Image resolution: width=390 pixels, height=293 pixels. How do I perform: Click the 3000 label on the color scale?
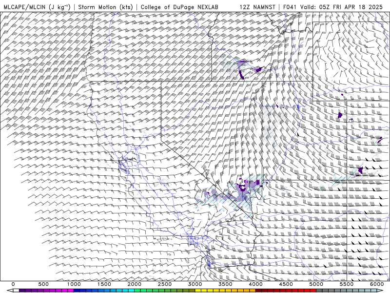[x=195, y=284]
